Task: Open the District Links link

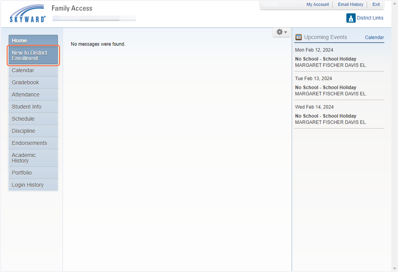Action: pos(370,18)
